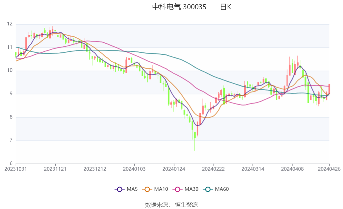Click the 日K chart type label
This screenshot has height=209, width=343.
[x=226, y=7]
